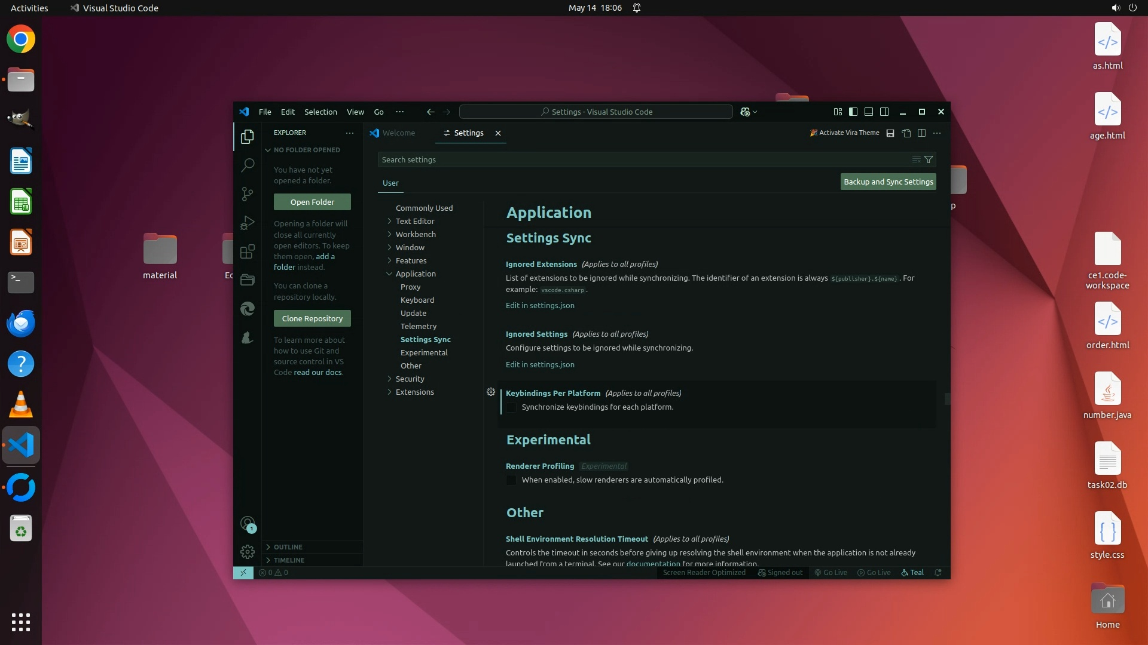
Task: Click the Open Folder button
Action: click(x=312, y=202)
